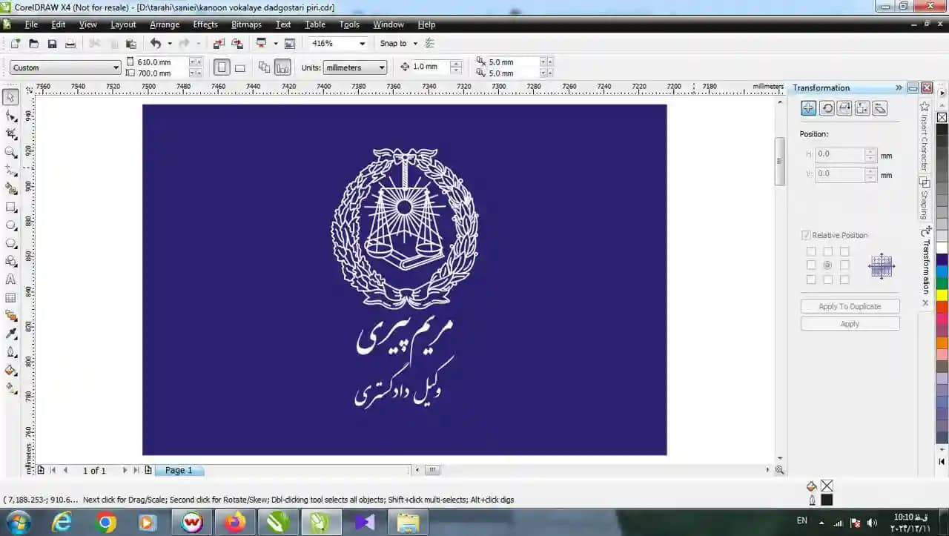Select the Outline tool in the toolbox
Screen dimensions: 949x536
point(10,352)
